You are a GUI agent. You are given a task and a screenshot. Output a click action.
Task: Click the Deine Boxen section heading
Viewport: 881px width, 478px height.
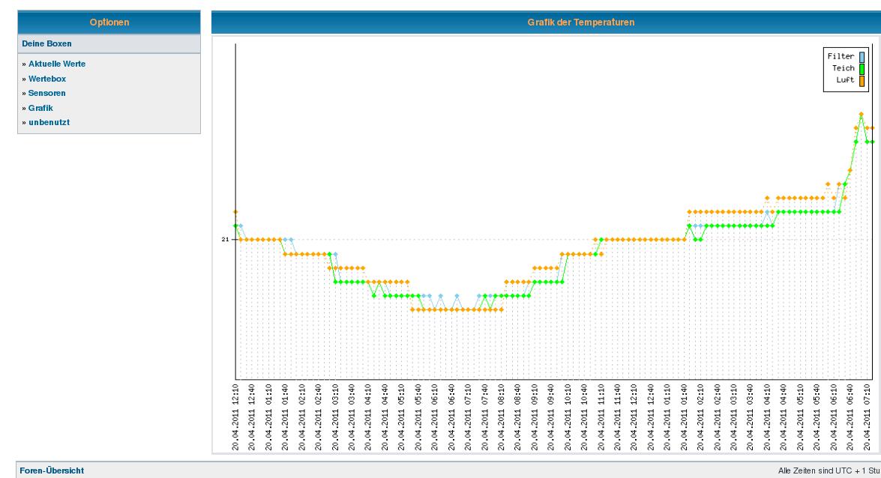coord(47,44)
